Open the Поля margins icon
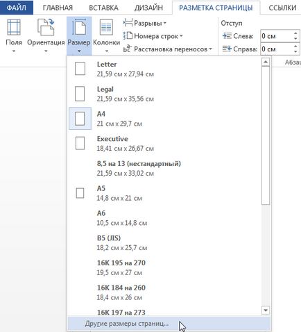301x332 pixels. 14,28
